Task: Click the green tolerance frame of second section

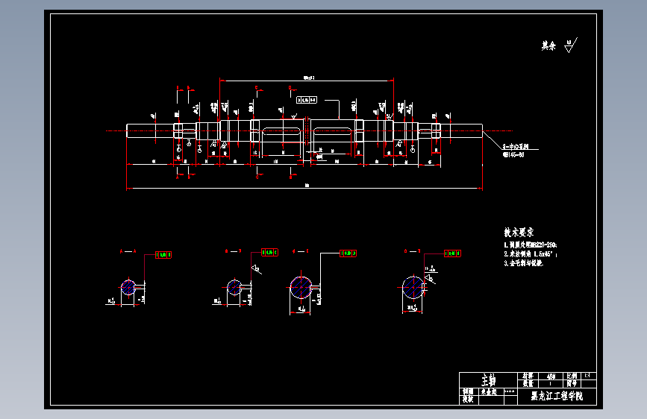Action: (270, 253)
